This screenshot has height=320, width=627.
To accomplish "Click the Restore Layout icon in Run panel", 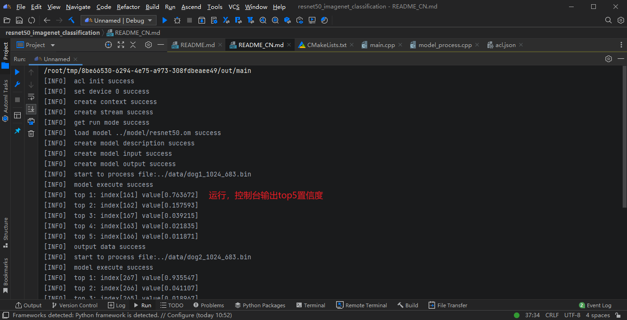I will pos(17,115).
